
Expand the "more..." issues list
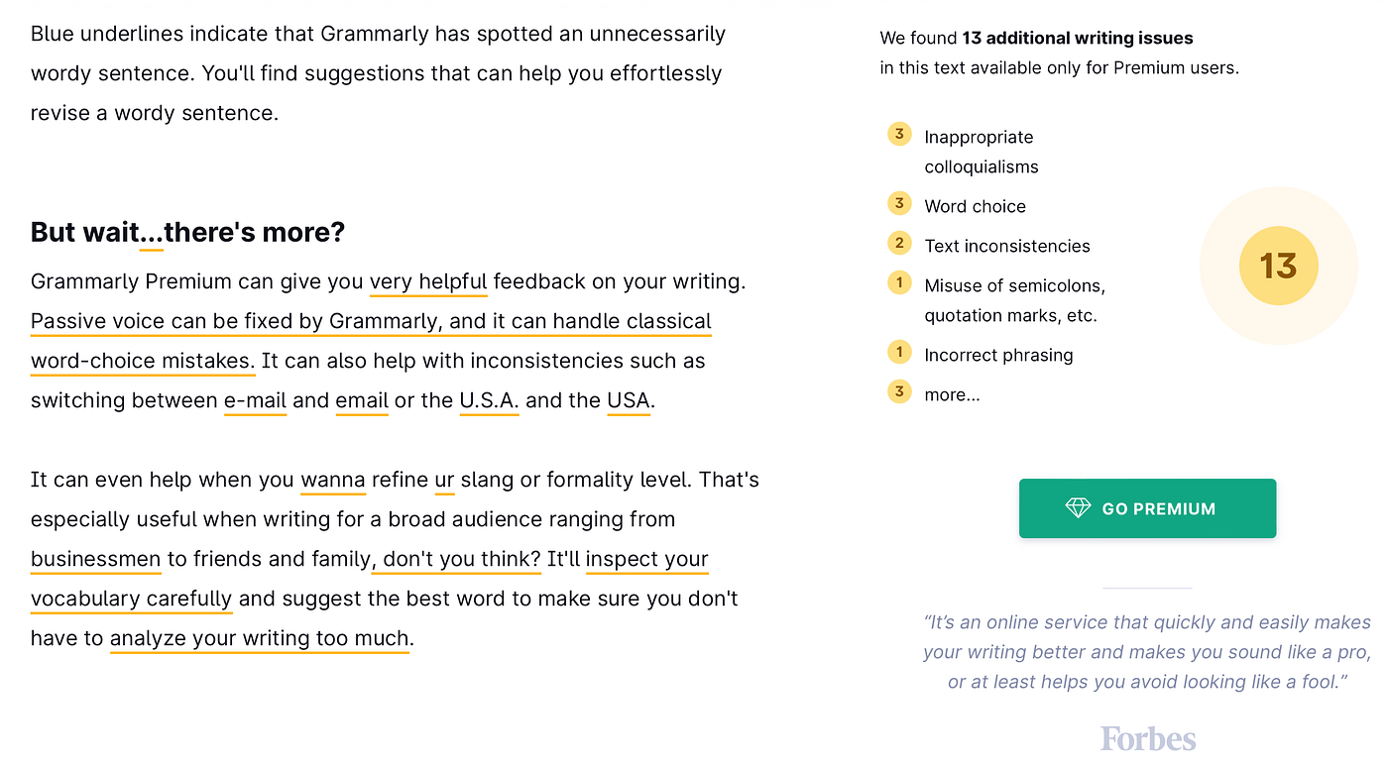pos(952,394)
